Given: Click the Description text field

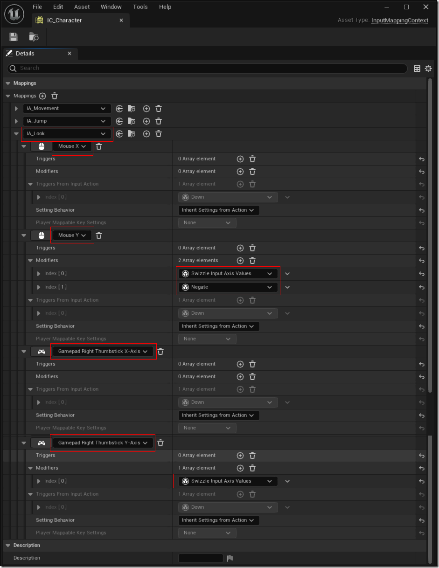Looking at the screenshot, I should pos(201,558).
